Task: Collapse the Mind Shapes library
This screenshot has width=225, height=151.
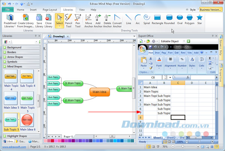Action: [22, 67]
